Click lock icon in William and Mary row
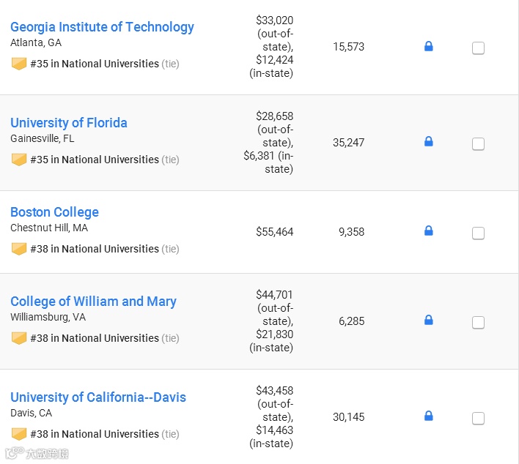519x464 pixels. [429, 321]
